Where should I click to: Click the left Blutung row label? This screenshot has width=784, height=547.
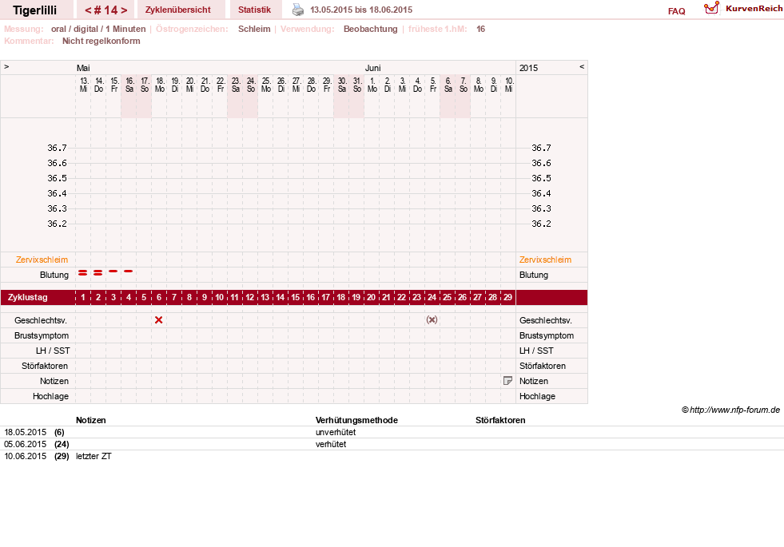[x=54, y=275]
